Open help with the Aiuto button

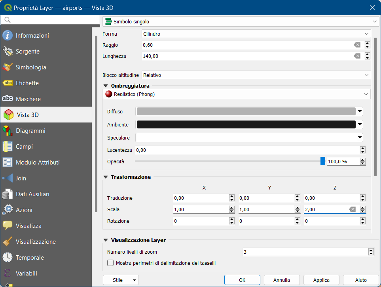pos(361,280)
